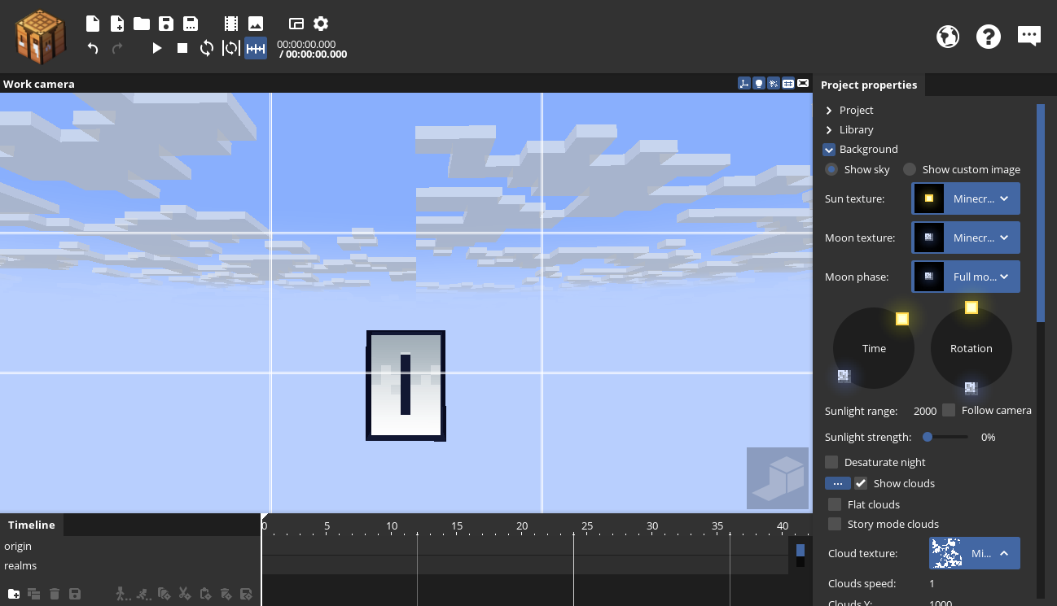
Task: Undo the last action
Action: 93,48
